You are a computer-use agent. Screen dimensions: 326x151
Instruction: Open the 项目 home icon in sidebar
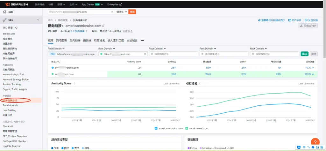click(4, 12)
